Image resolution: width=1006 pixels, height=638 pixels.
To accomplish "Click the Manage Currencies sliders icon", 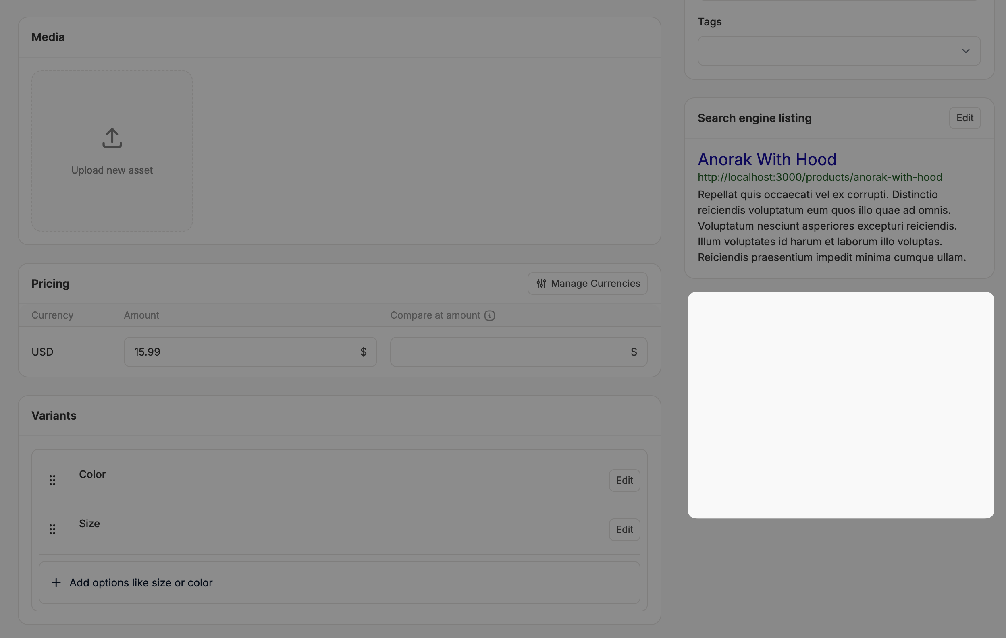I will point(541,284).
